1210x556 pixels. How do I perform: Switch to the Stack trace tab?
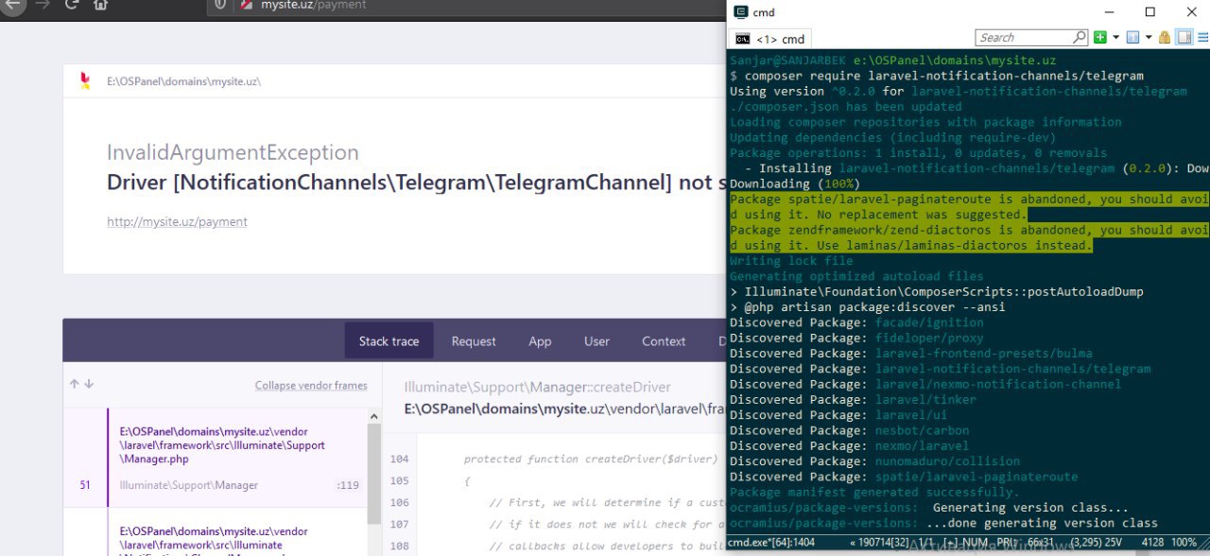(x=389, y=341)
